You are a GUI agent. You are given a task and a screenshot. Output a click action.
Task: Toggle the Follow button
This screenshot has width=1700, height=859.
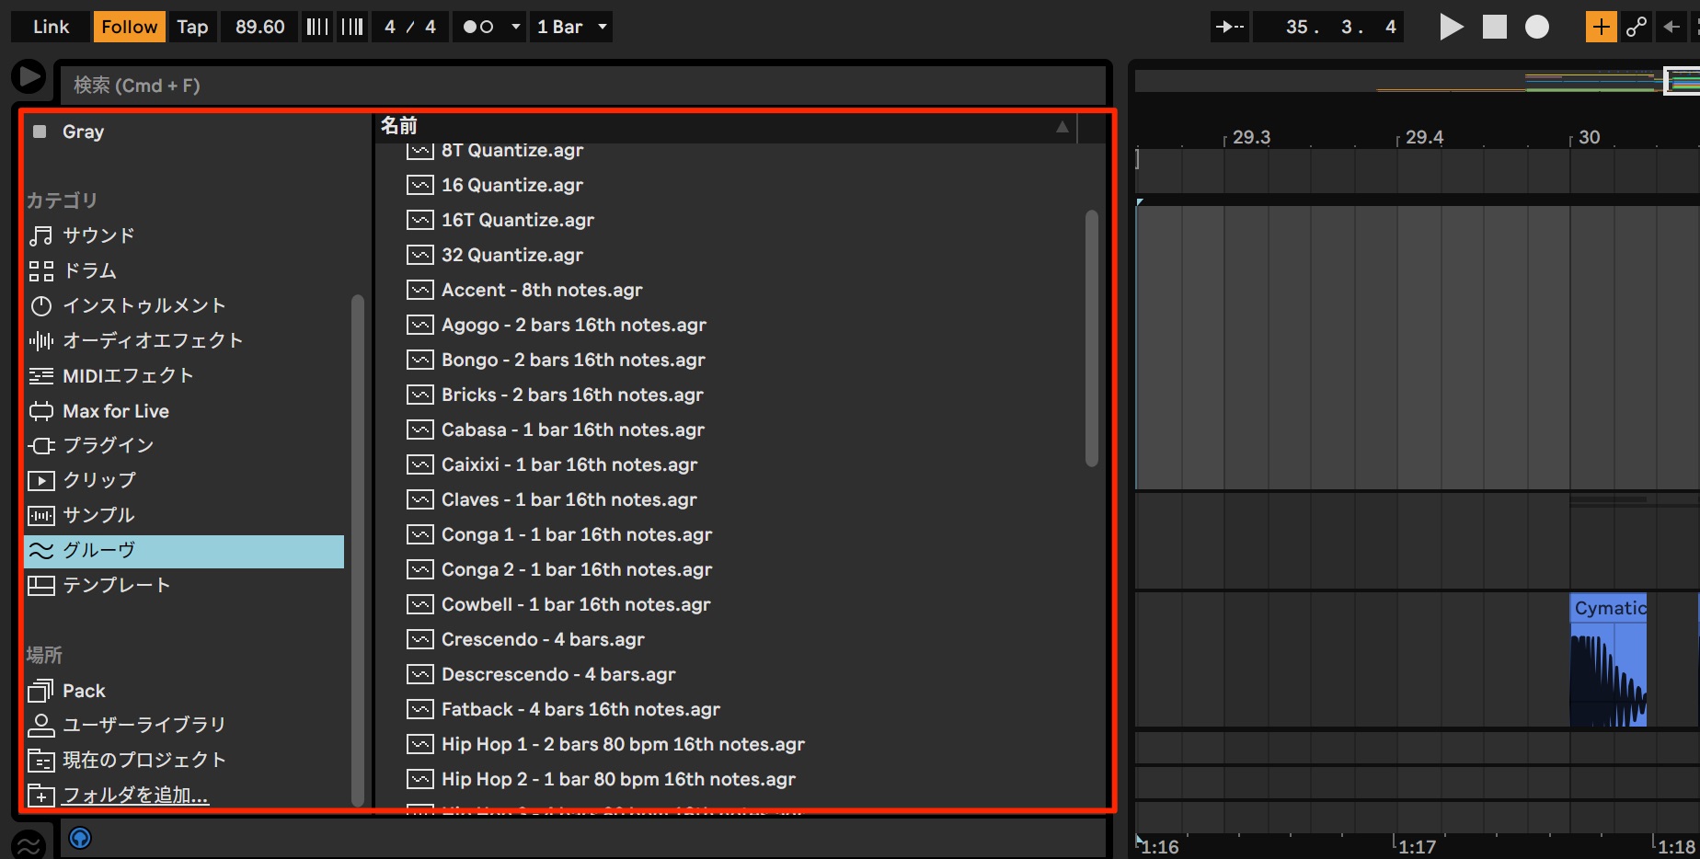(129, 27)
